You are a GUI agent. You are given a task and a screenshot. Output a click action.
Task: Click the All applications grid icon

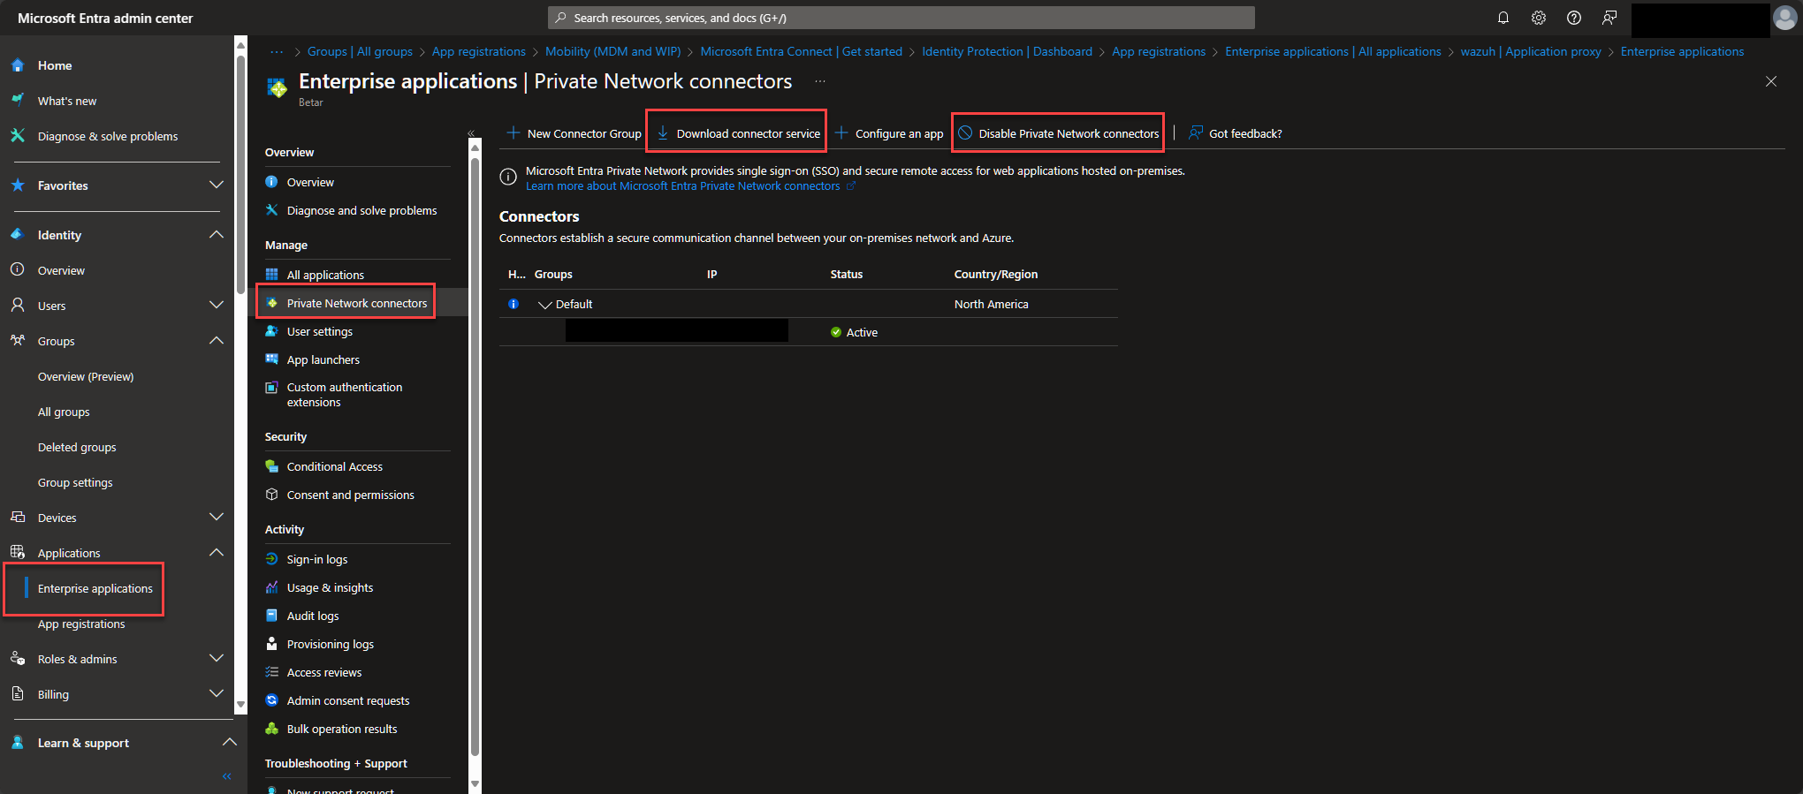pyautogui.click(x=272, y=275)
